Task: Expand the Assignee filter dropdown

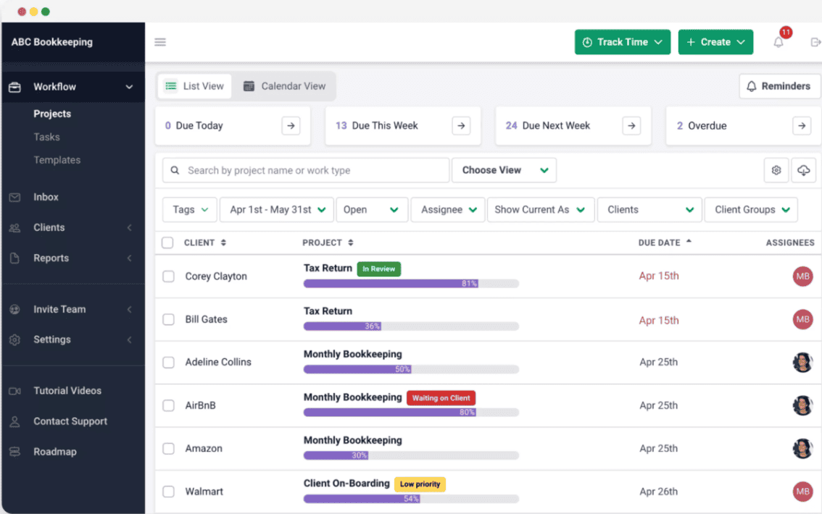Action: [448, 210]
